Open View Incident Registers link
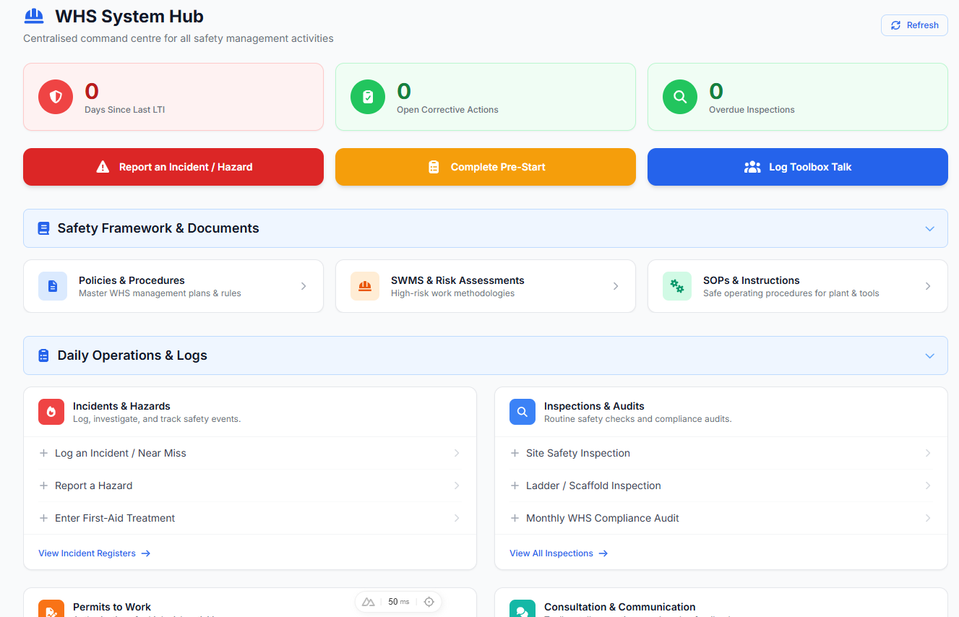Screen dimensions: 959x617 pyautogui.click(x=94, y=553)
